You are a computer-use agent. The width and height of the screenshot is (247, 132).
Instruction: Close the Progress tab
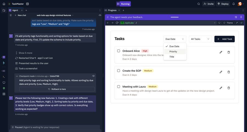tap(119, 10)
